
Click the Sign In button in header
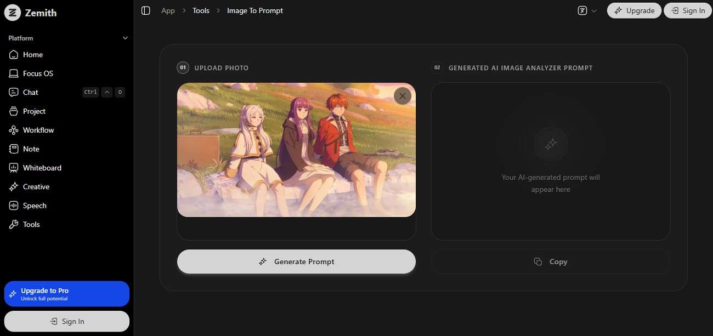click(x=688, y=10)
